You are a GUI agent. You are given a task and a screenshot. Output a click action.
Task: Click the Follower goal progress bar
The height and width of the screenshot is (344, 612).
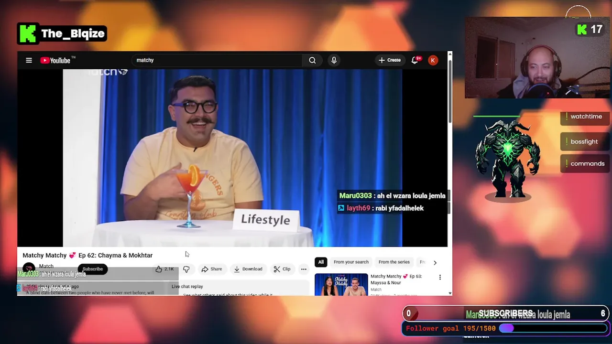click(x=553, y=329)
